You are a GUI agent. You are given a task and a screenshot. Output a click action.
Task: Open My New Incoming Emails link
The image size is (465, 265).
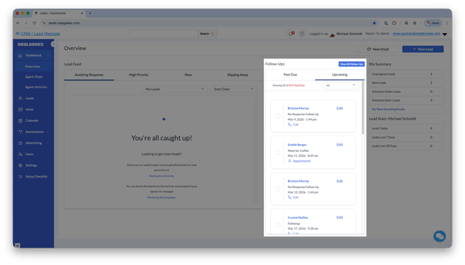[x=388, y=110]
